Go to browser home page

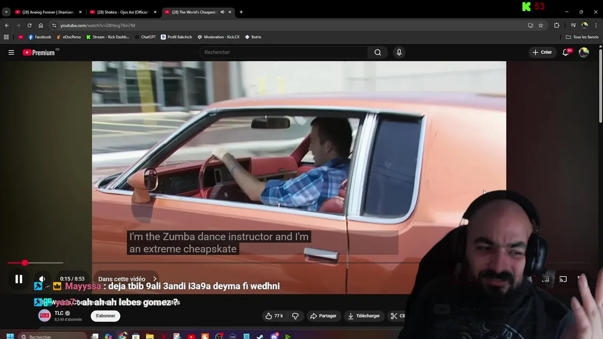coord(41,25)
